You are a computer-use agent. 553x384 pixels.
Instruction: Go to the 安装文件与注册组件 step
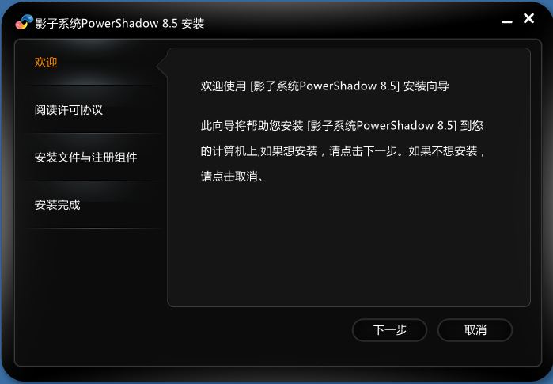tap(85, 157)
